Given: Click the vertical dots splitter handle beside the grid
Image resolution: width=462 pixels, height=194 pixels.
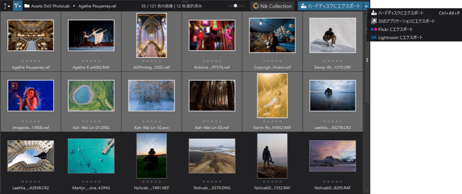Looking at the screenshot, I should point(367,60).
